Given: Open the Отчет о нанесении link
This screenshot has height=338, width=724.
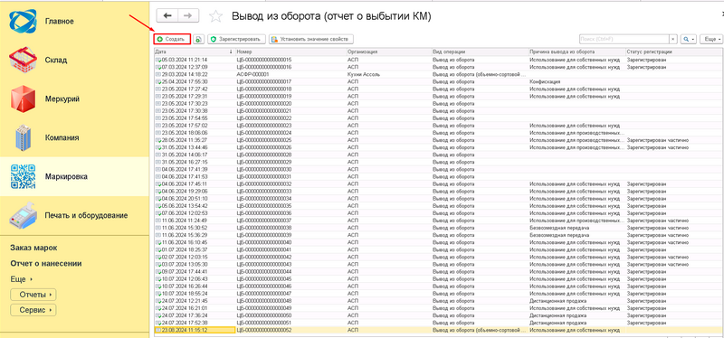Looking at the screenshot, I should tap(46, 264).
